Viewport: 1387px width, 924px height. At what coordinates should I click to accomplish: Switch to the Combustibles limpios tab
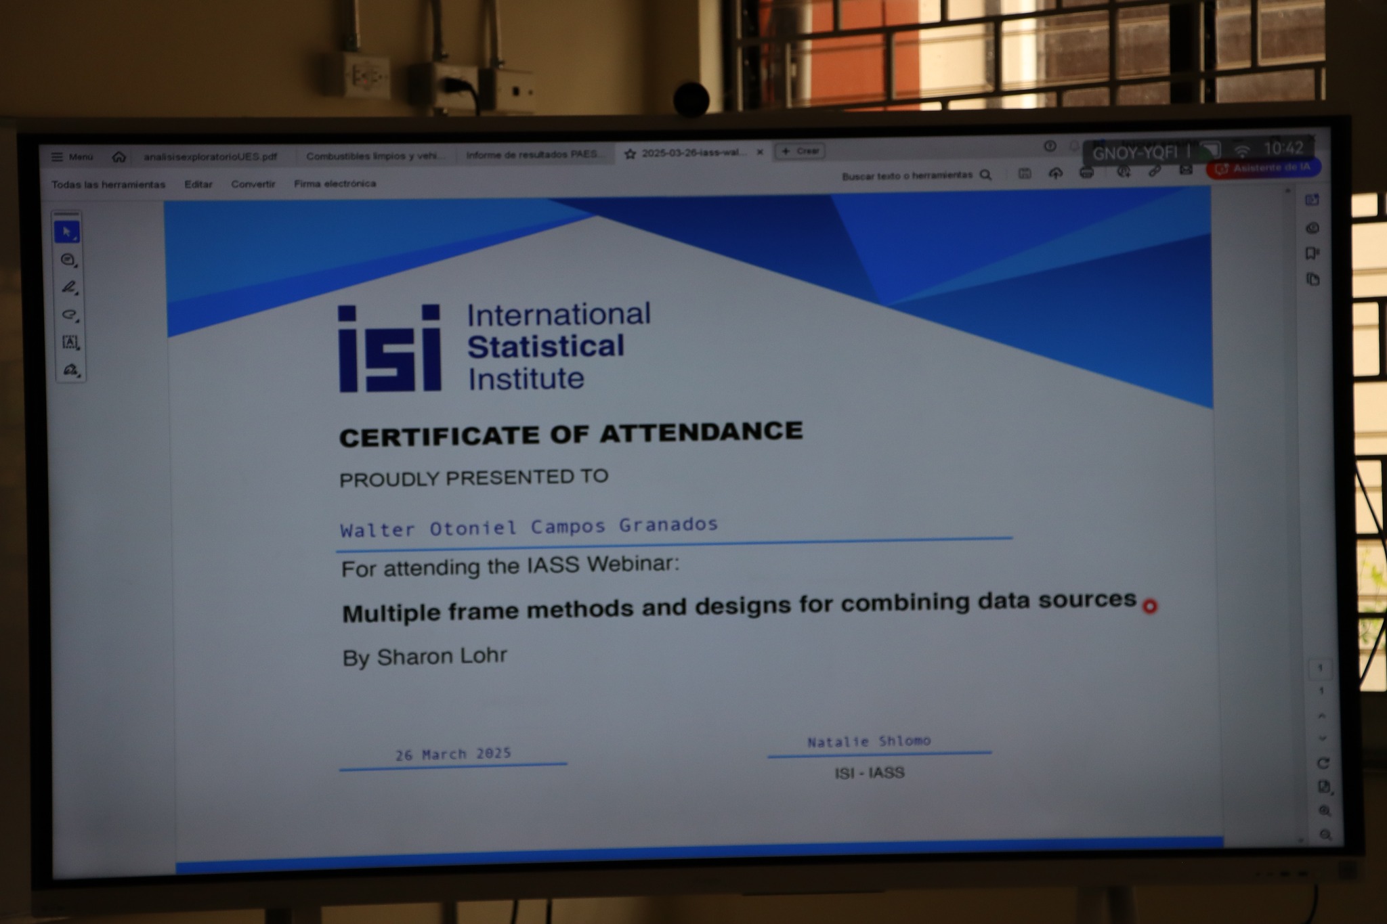coord(376,156)
